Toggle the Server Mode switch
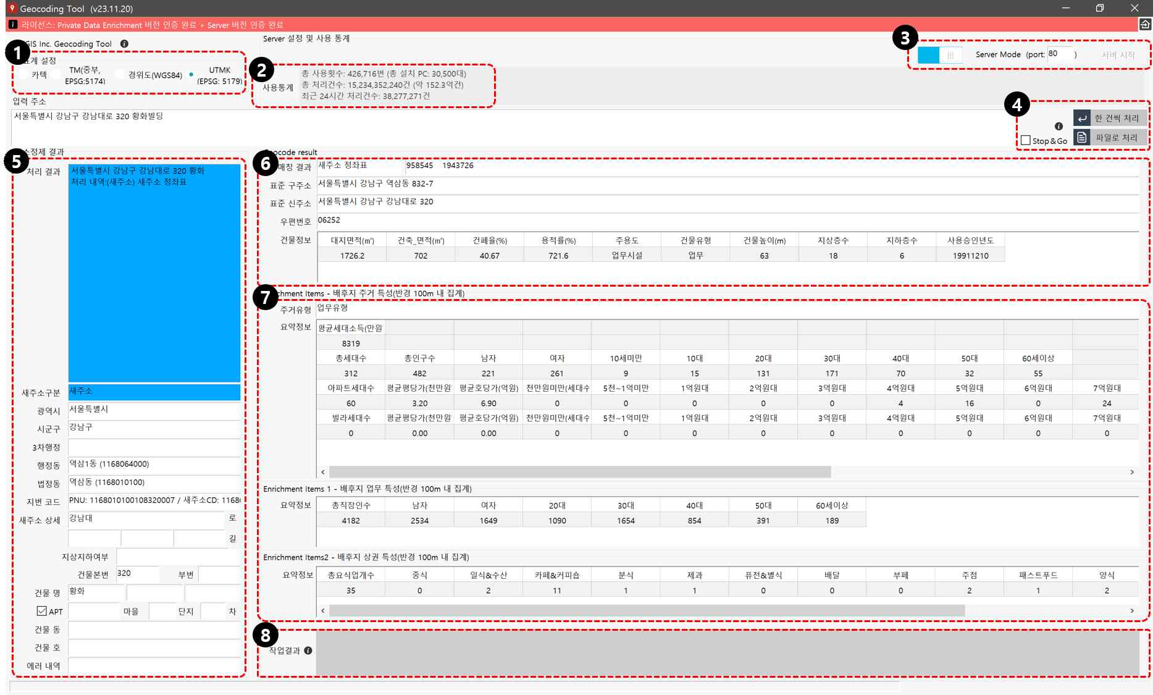1153x695 pixels. [939, 55]
